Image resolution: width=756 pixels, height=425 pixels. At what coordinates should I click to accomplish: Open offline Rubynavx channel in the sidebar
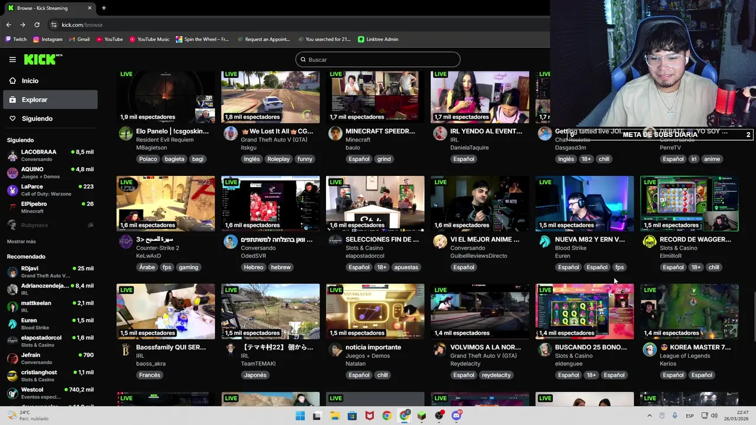click(x=50, y=225)
